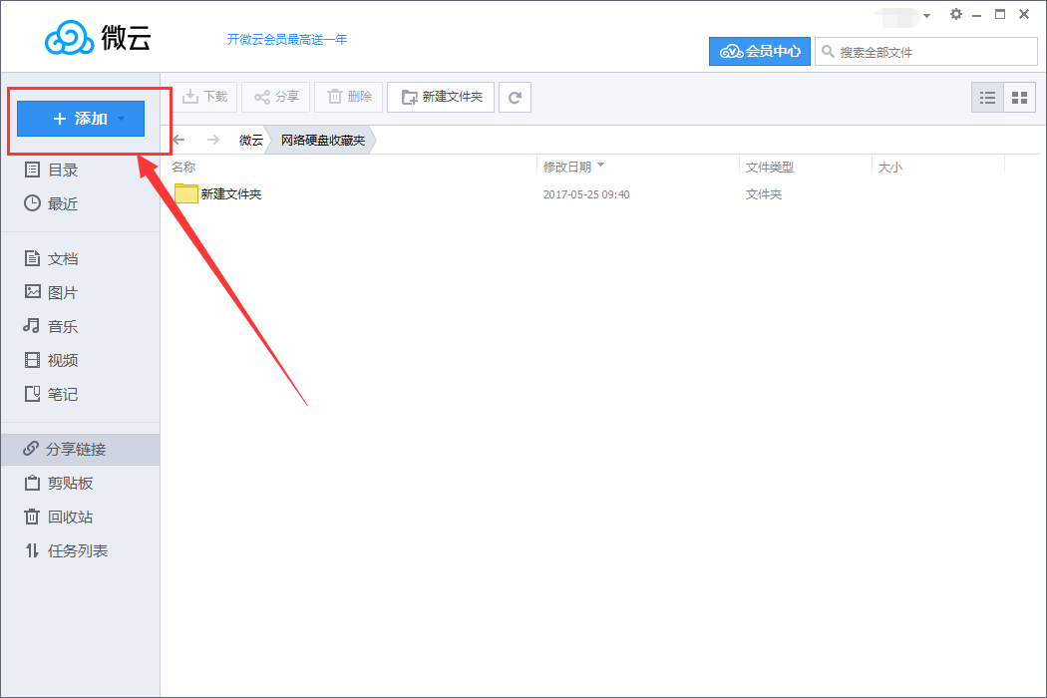Go to 微云 root via breadcrumb
Viewport: 1047px width, 698px height.
point(250,140)
